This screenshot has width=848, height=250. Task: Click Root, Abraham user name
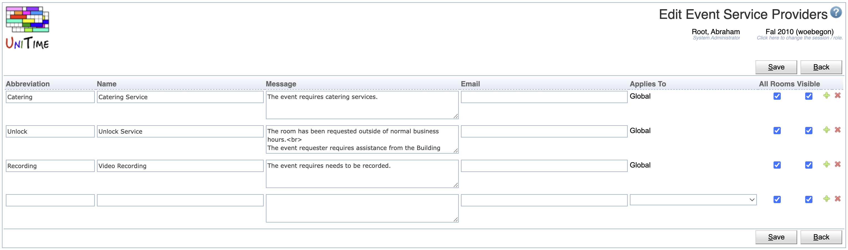[x=716, y=32]
